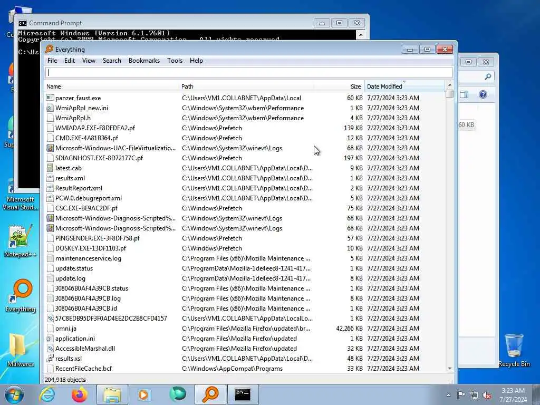
Task: Open the Bookmarks menu
Action: click(x=144, y=61)
